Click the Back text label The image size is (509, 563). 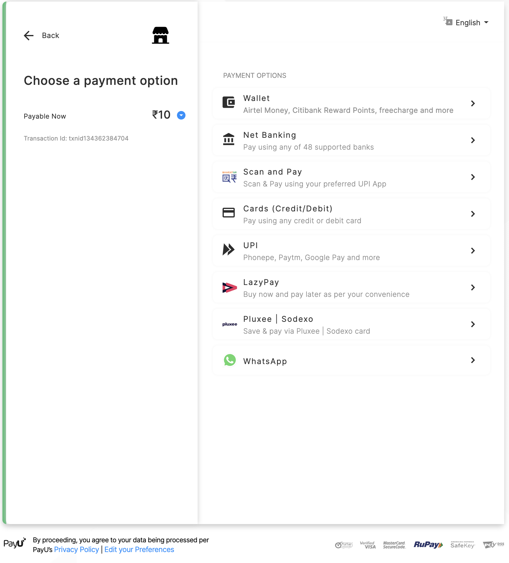pos(50,36)
